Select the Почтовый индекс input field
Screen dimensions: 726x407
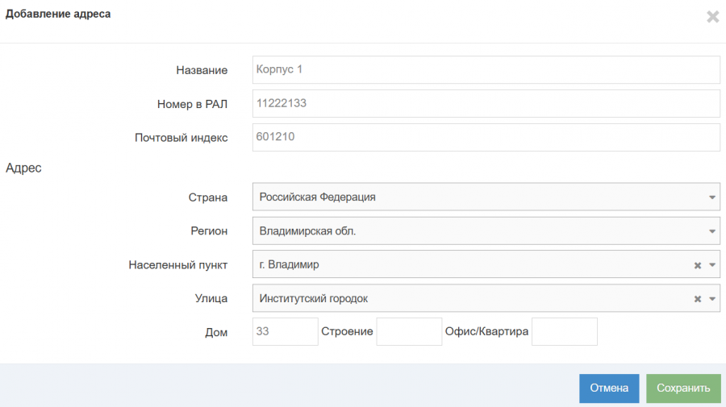486,138
